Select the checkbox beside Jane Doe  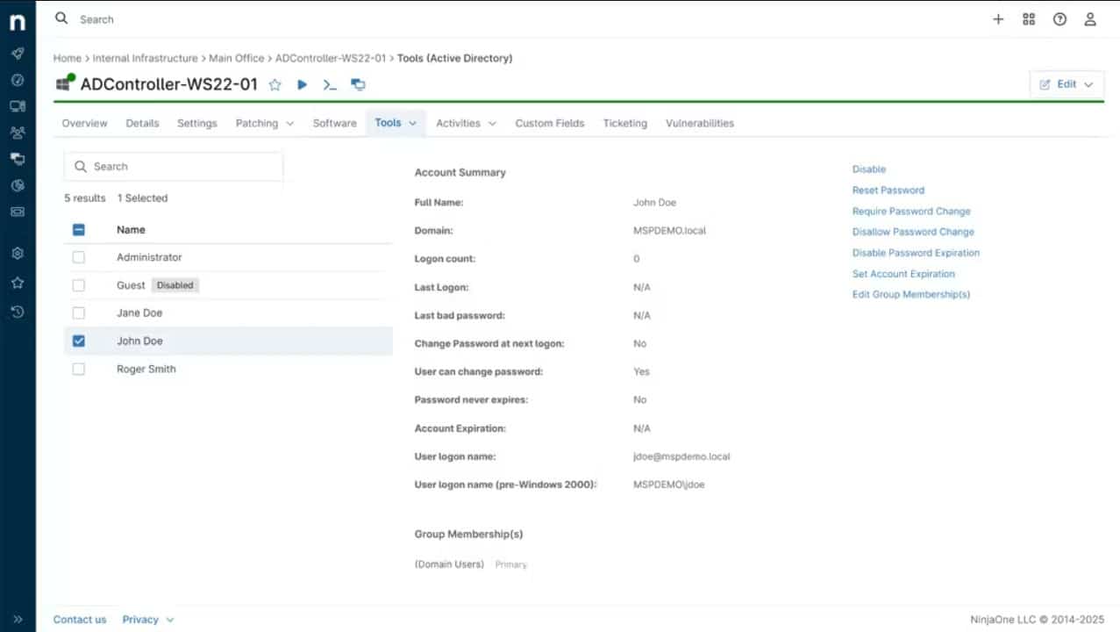coord(78,312)
